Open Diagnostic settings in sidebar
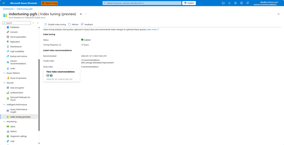This screenshot has height=145, width=284. 19,136
